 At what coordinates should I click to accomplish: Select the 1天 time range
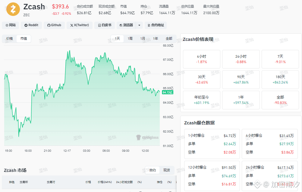(x=117, y=38)
